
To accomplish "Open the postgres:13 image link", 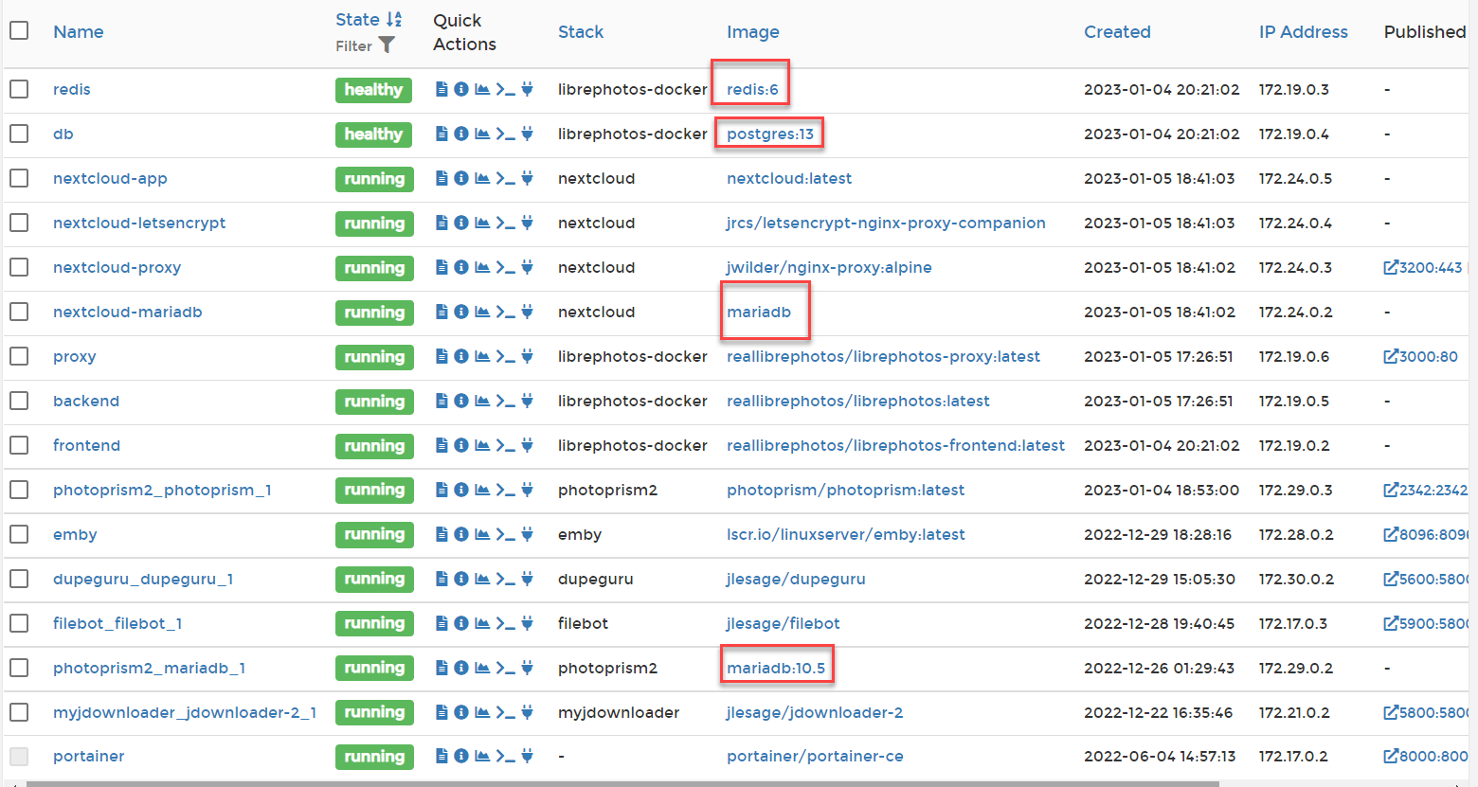I will (770, 134).
